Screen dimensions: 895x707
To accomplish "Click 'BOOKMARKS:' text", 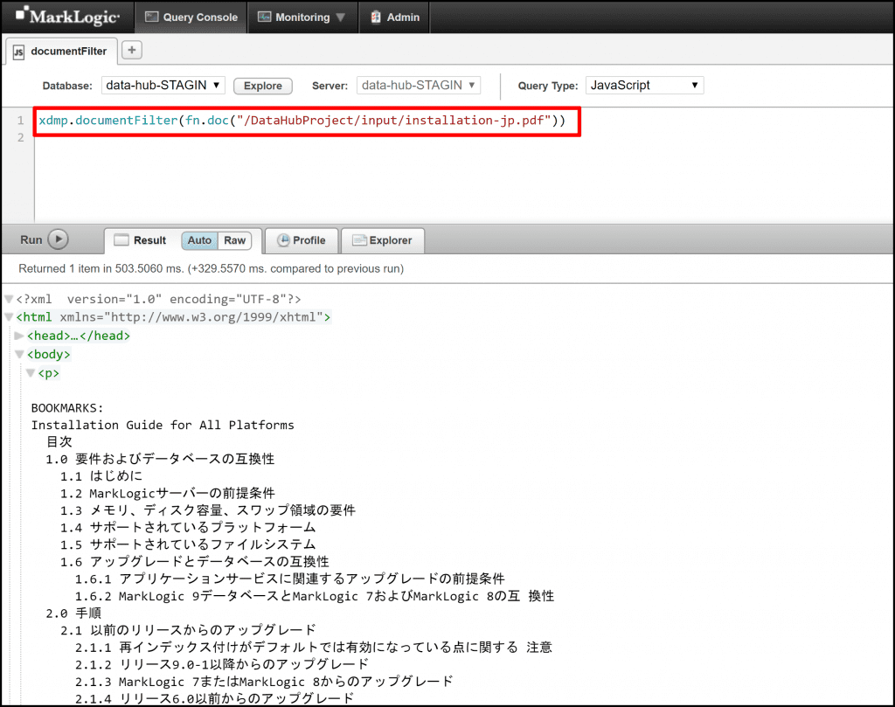I will 67,408.
